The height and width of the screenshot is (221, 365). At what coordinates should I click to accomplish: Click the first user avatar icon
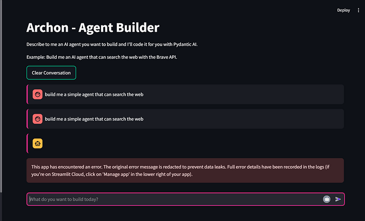(38, 94)
